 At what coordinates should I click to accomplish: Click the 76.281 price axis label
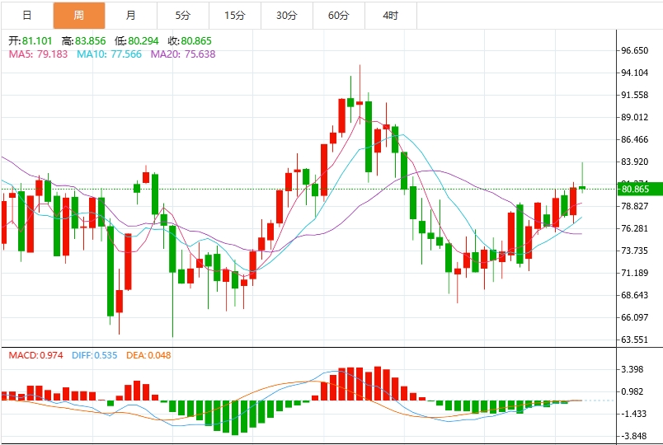(x=634, y=228)
